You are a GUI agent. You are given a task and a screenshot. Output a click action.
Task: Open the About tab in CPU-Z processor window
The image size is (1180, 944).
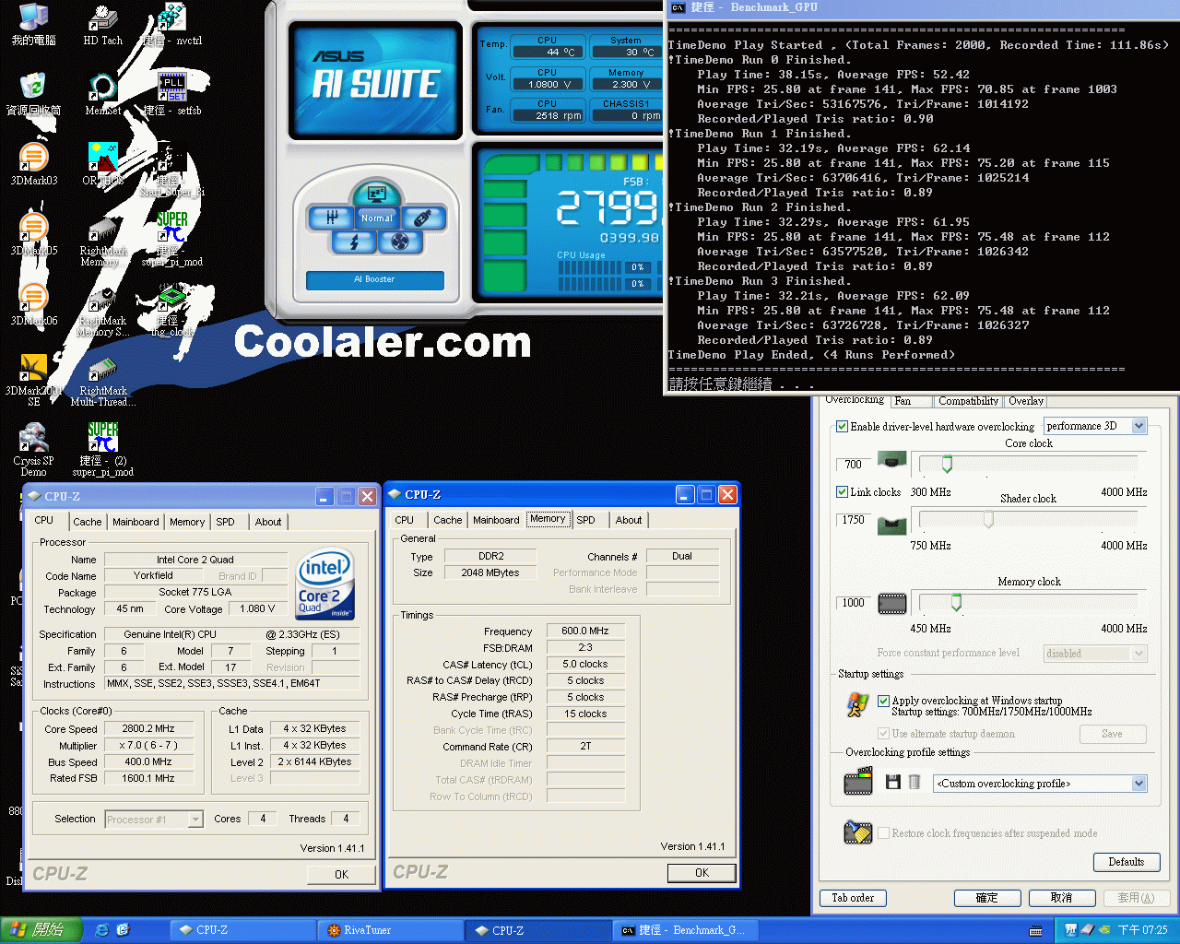[x=268, y=522]
